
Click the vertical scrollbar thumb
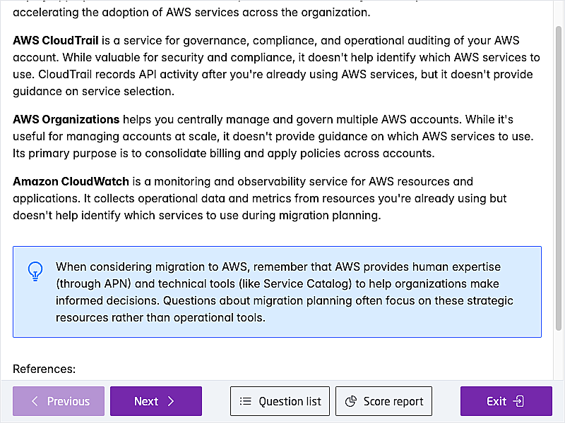pos(559,178)
